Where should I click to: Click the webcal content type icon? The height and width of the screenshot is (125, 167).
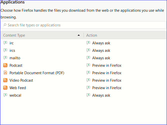coord(5,95)
